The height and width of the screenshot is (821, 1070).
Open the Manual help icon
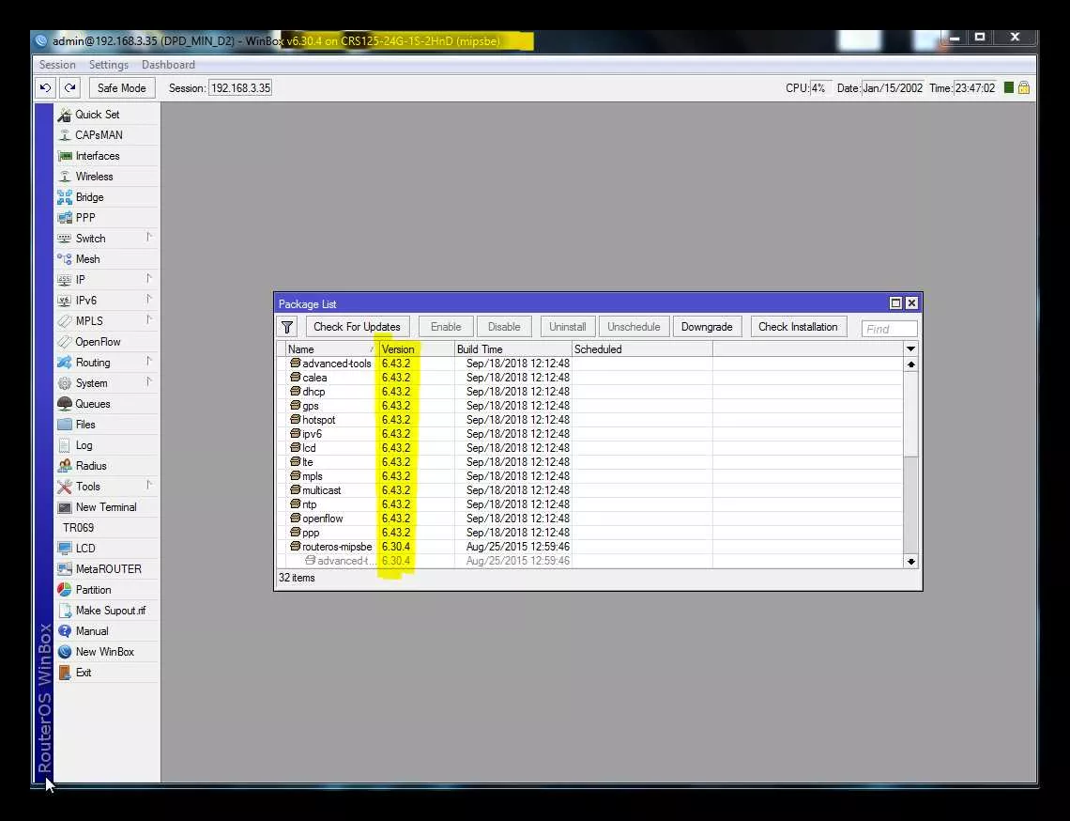(65, 631)
